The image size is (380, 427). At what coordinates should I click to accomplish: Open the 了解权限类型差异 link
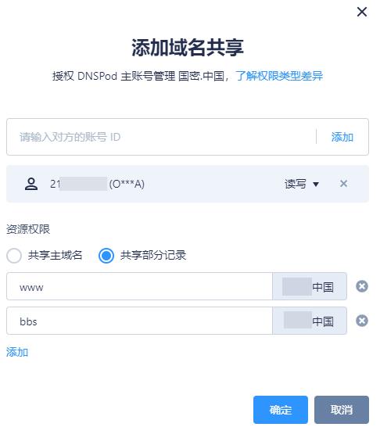pyautogui.click(x=279, y=76)
